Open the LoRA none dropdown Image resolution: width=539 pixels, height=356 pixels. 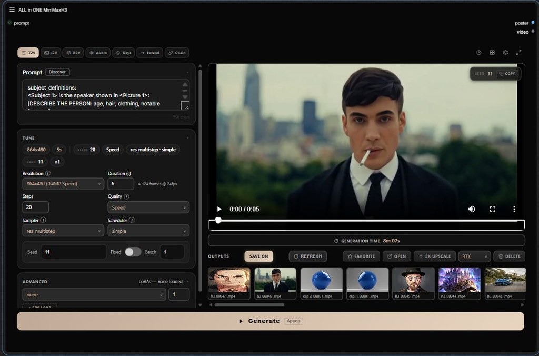click(94, 294)
